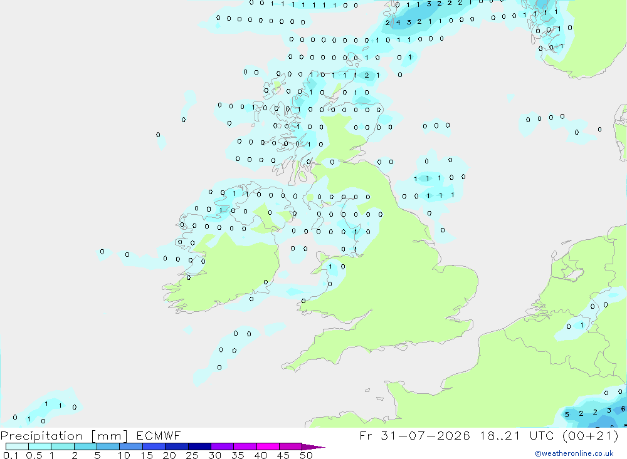Viewport: 627px width, 459px height.
Task: Click the precipitation value '6' in the bottom-right corner
Action: click(623, 409)
